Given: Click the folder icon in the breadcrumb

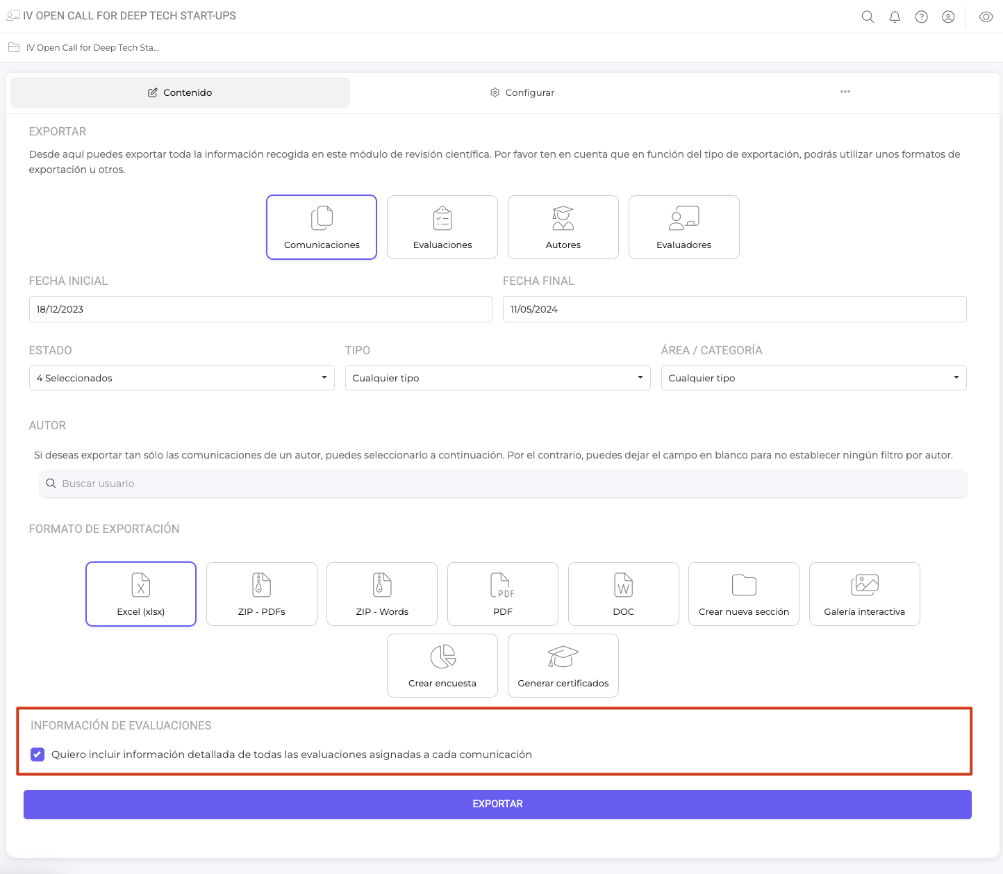Looking at the screenshot, I should (x=13, y=48).
